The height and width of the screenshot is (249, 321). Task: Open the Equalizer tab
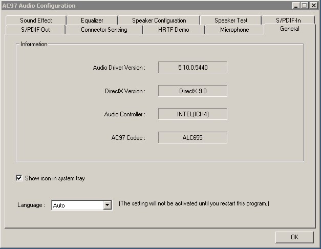[92, 20]
